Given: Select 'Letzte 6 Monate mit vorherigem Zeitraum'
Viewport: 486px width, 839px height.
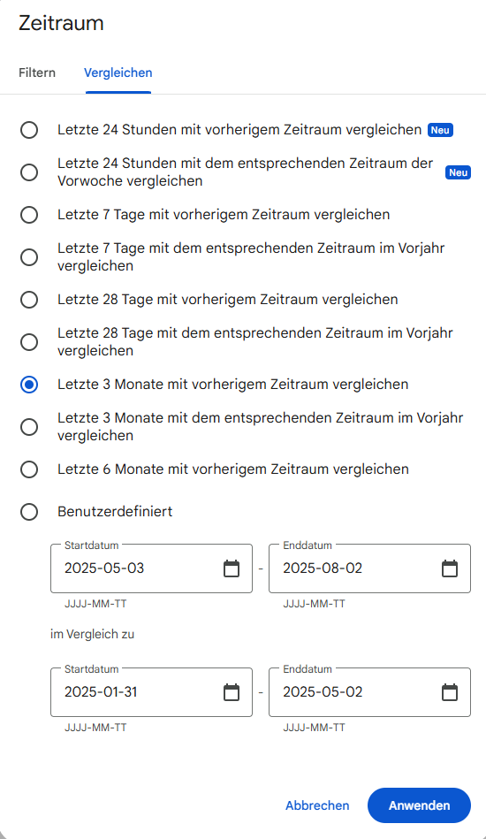Looking at the screenshot, I should (29, 469).
